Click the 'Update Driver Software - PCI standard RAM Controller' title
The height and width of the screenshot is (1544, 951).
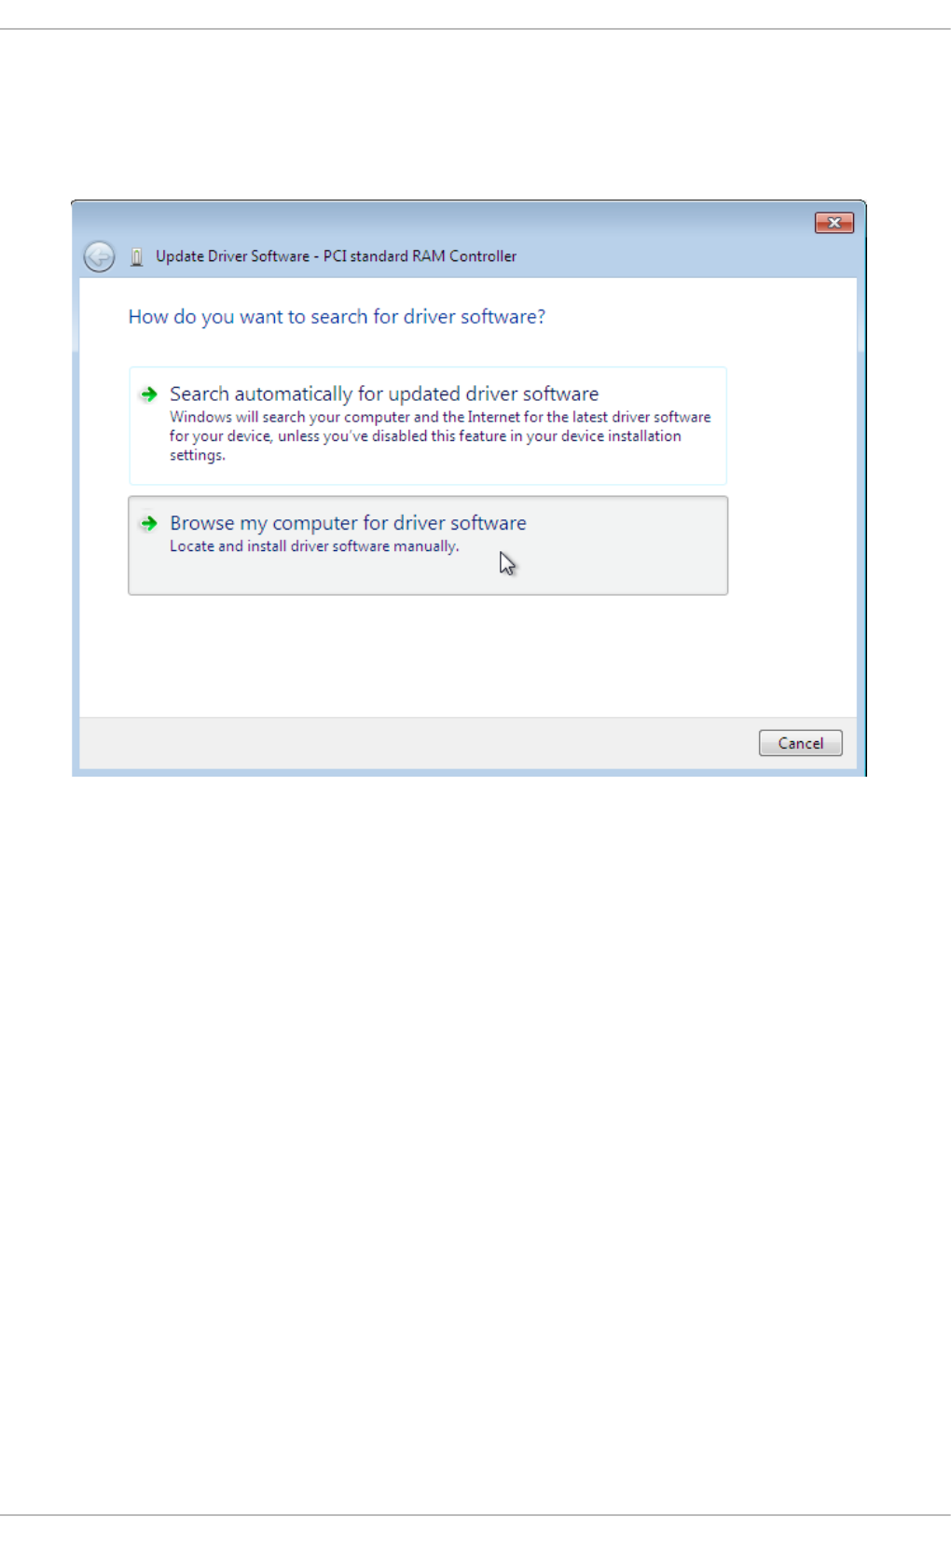336,256
